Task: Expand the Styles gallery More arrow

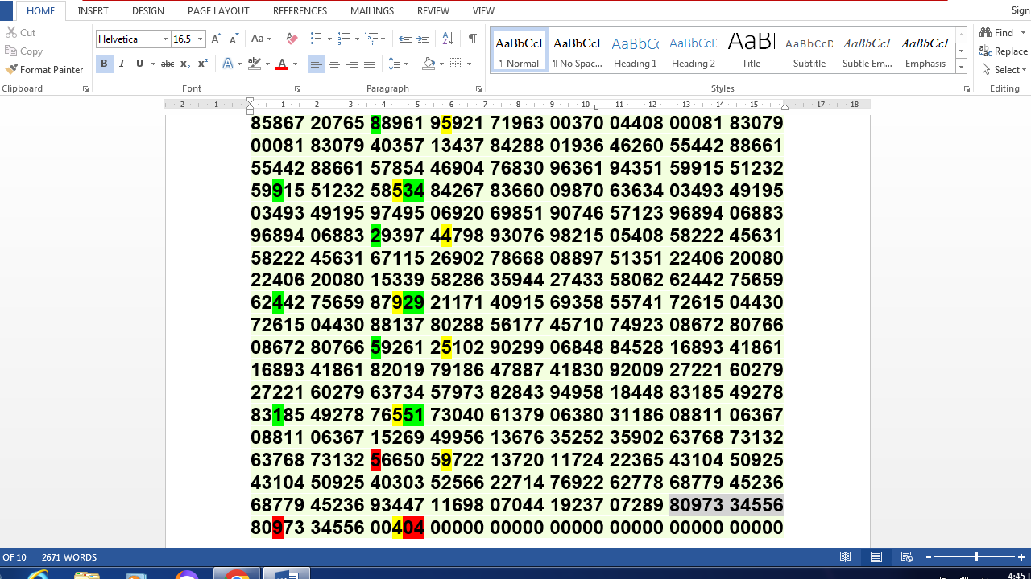Action: click(x=961, y=67)
